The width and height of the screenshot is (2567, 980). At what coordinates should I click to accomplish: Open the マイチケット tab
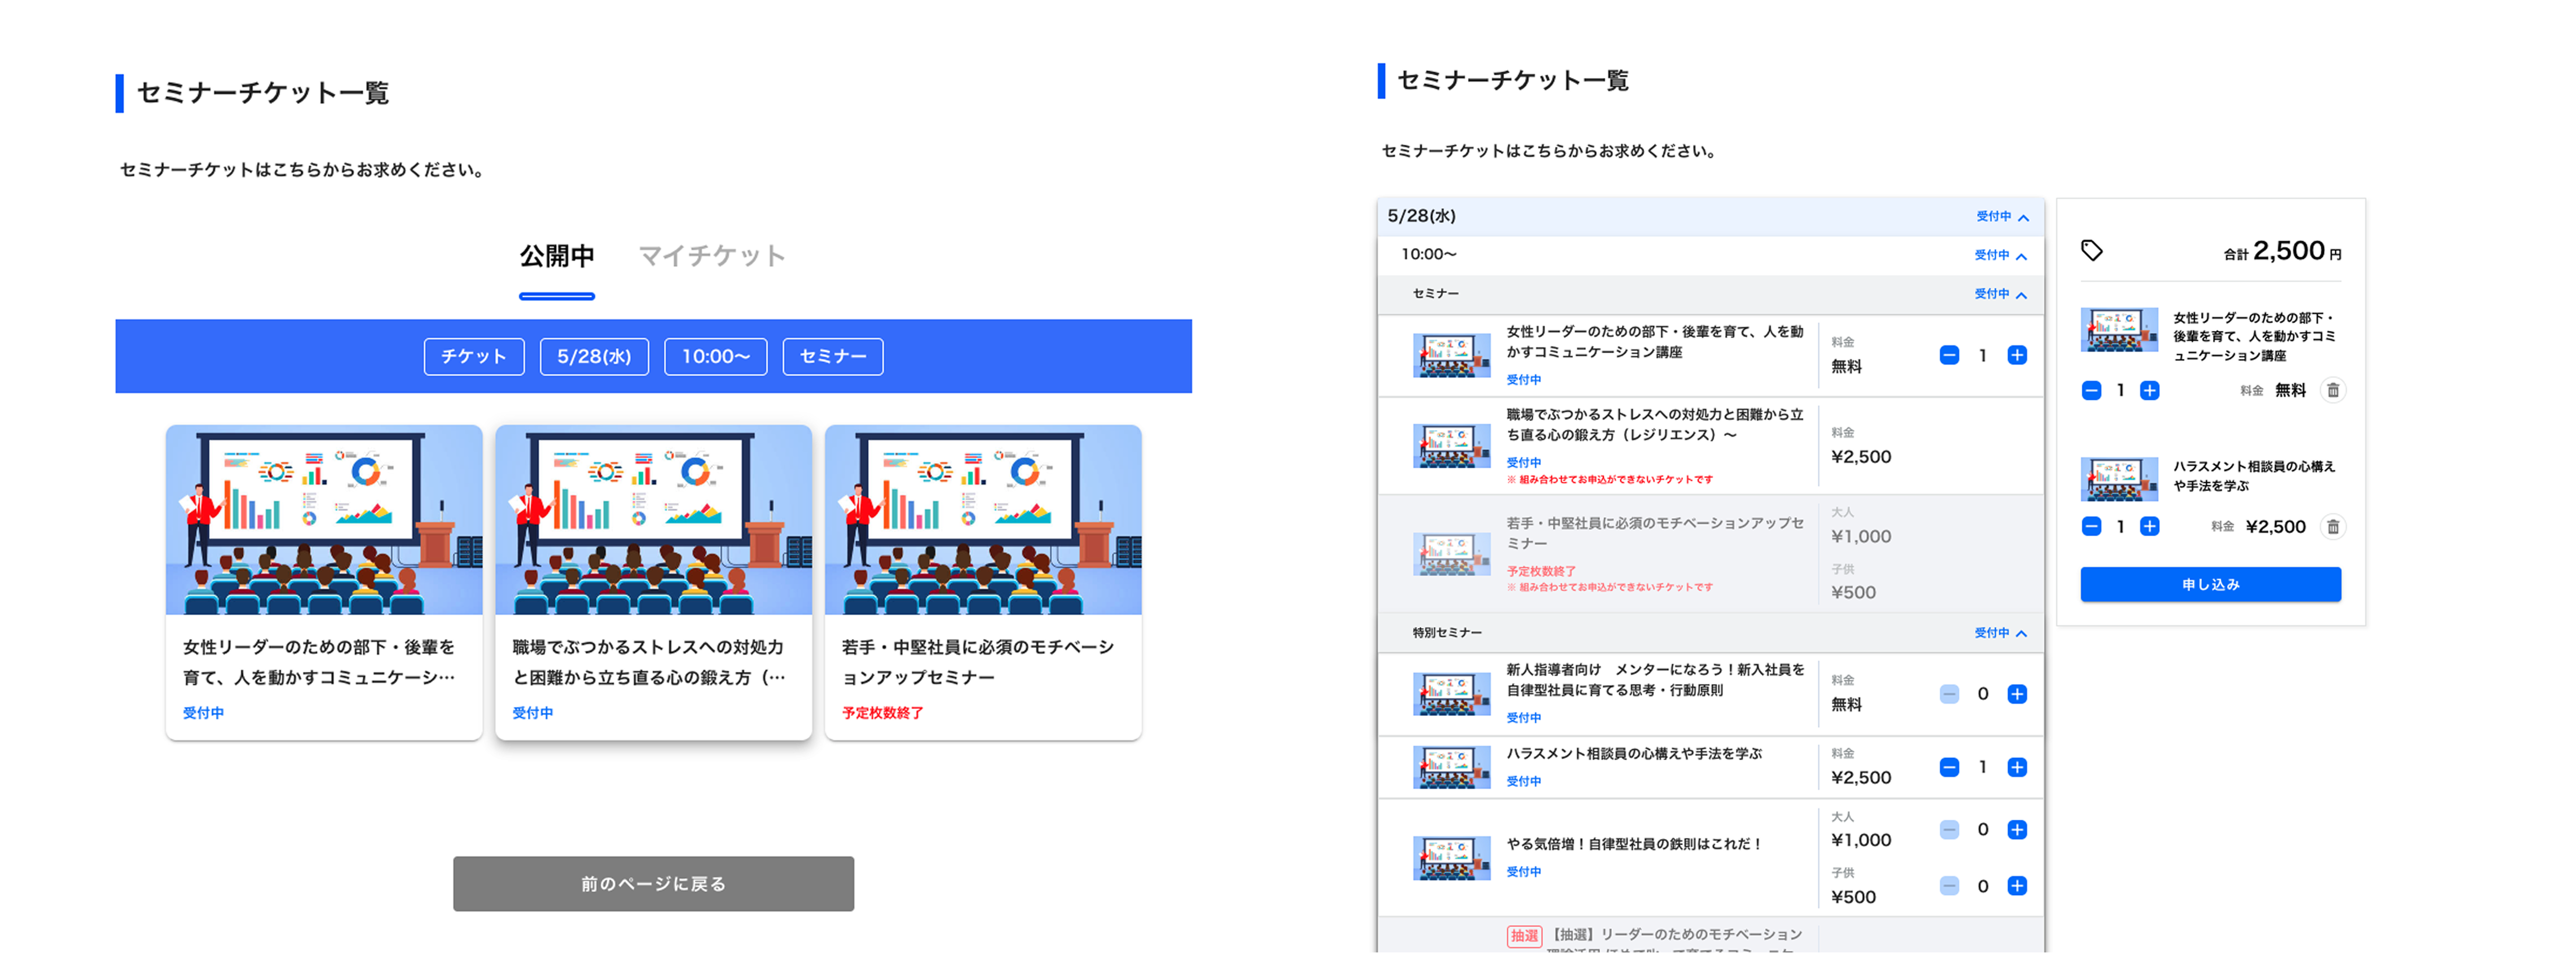pyautogui.click(x=712, y=256)
